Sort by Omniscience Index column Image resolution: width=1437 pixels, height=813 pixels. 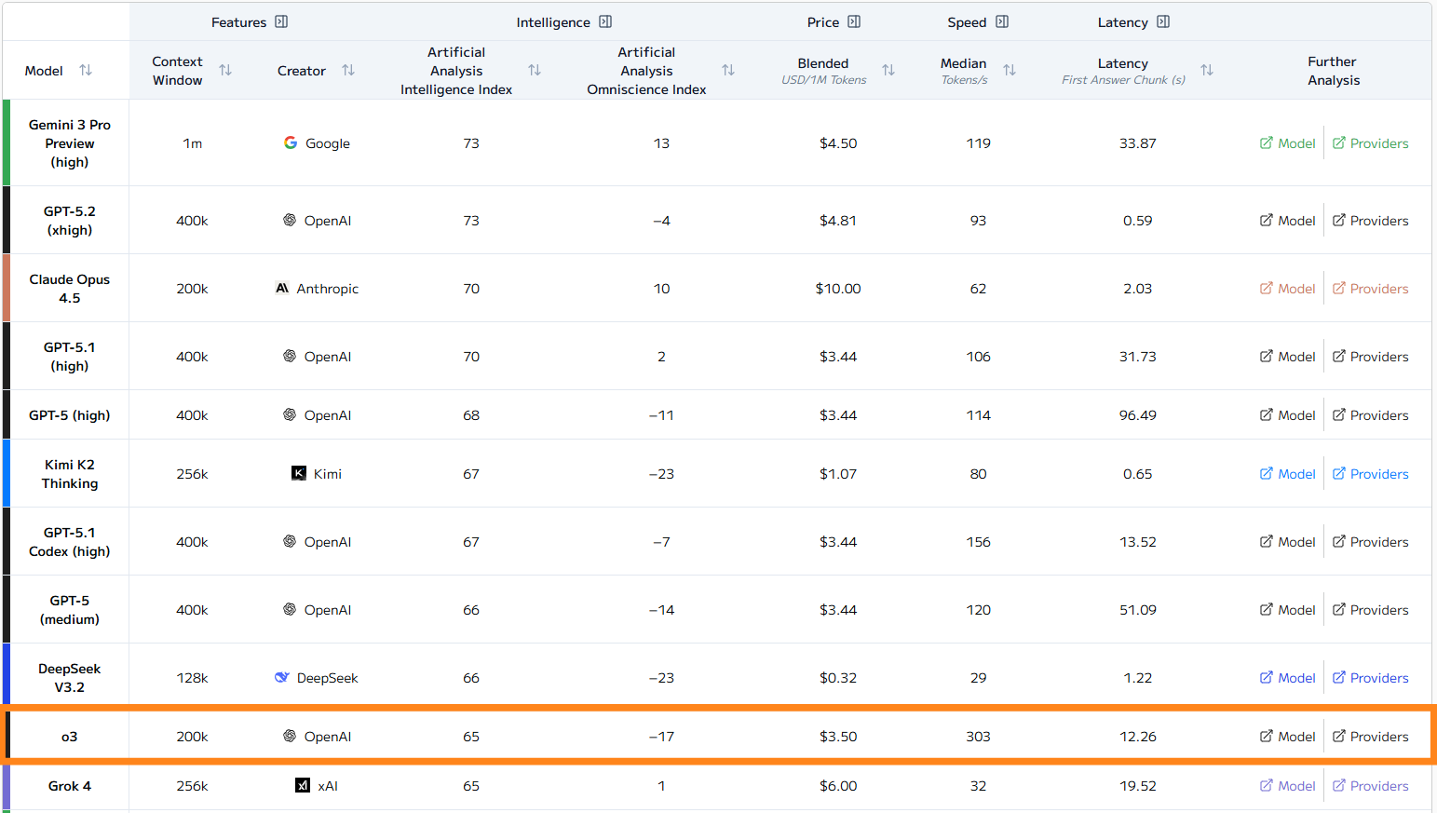pyautogui.click(x=728, y=71)
